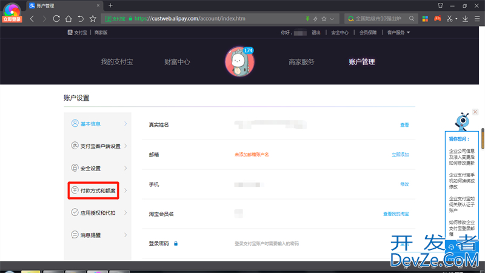Click the bookmark star in the toolbar

tap(93, 19)
